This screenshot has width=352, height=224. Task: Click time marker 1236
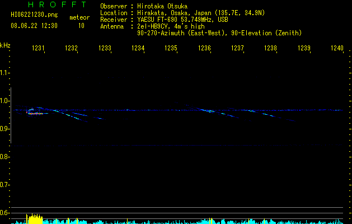[x=204, y=48]
